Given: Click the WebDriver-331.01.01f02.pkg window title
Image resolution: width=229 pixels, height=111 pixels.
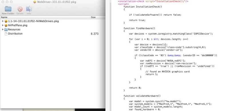Looking at the screenshot, I should [56, 2].
